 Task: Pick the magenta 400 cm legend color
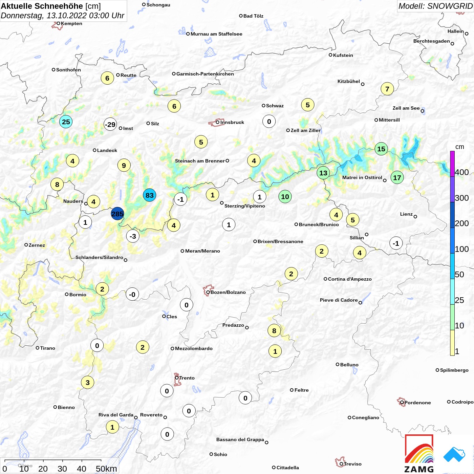point(452,164)
